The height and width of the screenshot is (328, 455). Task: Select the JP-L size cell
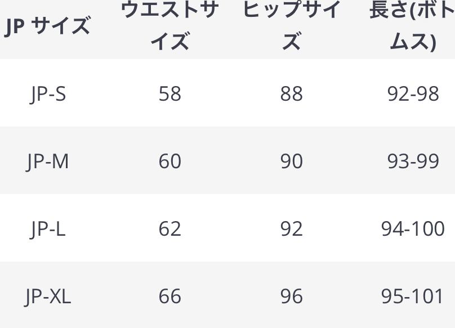48,229
